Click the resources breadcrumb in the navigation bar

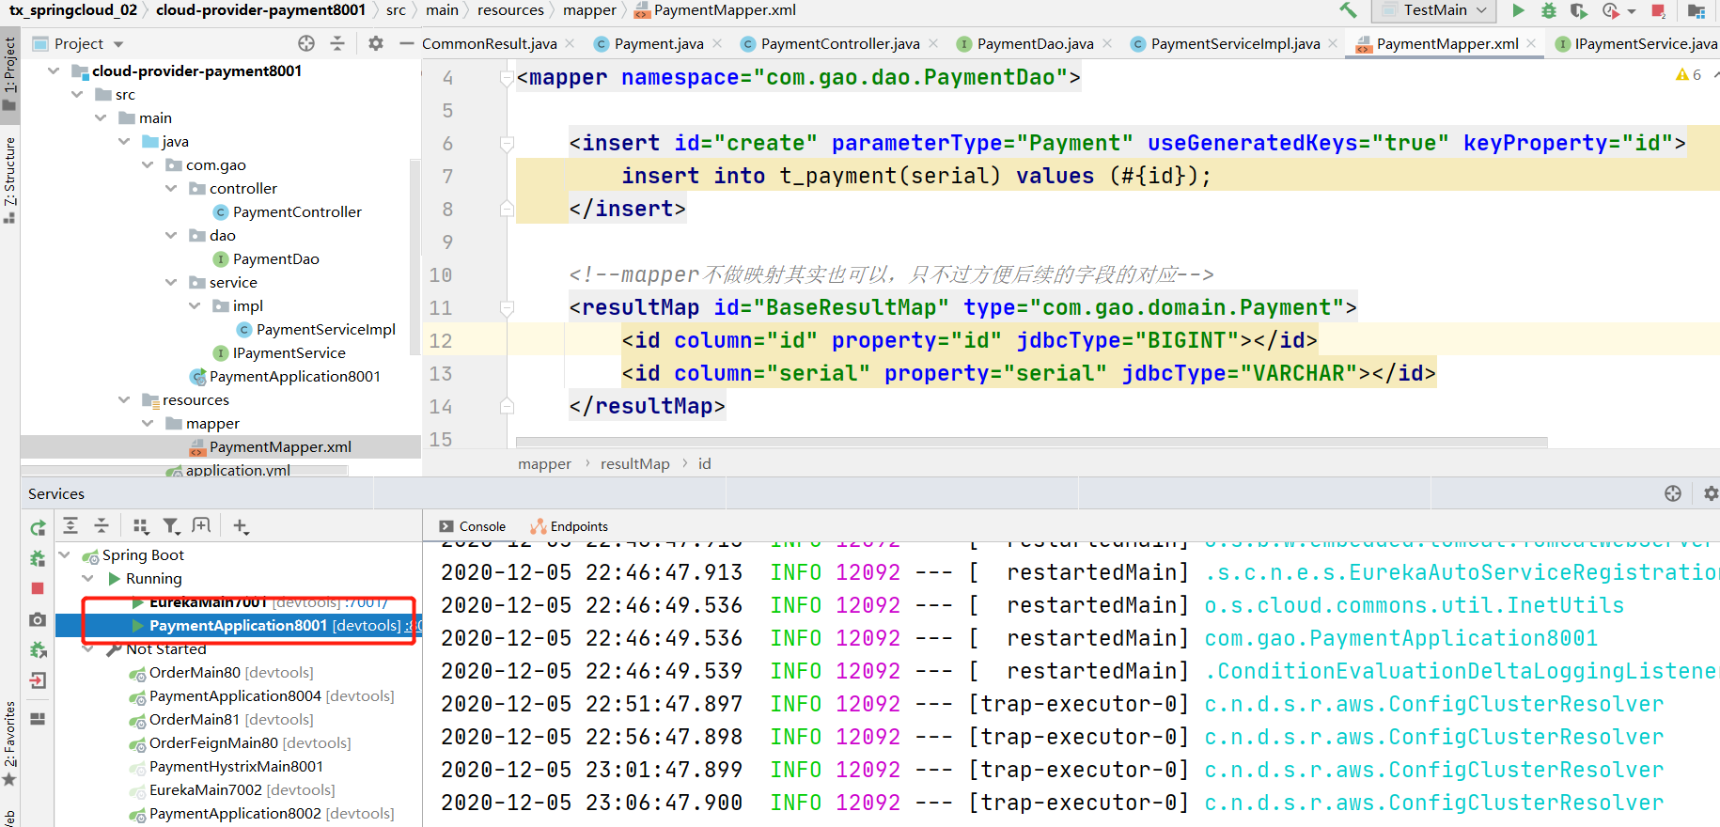pyautogui.click(x=510, y=10)
